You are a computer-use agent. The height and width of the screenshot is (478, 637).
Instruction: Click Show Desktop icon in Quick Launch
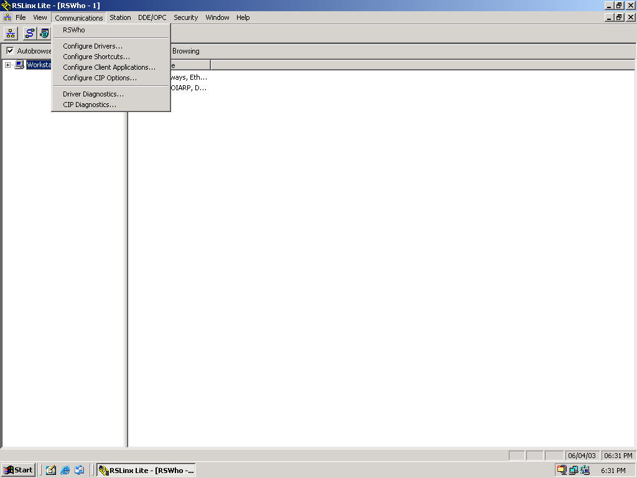[x=51, y=471]
